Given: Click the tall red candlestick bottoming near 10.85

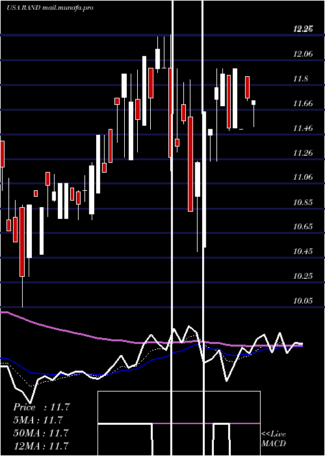Looking at the screenshot, I should (x=190, y=164).
